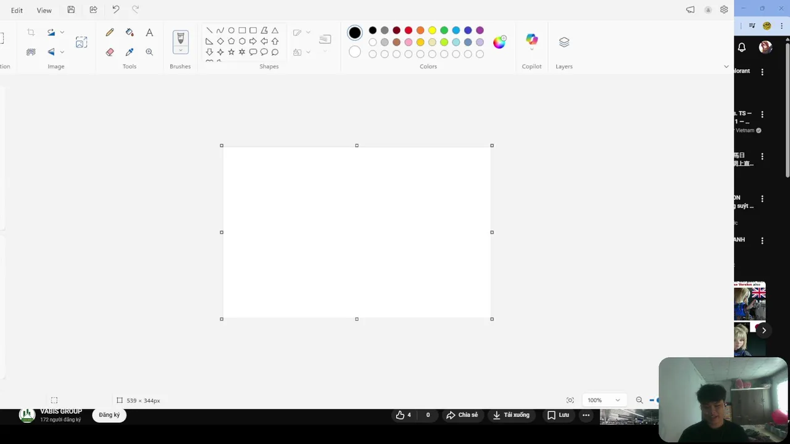
Task: Click the YouTube like button with 4
Action: (404, 415)
